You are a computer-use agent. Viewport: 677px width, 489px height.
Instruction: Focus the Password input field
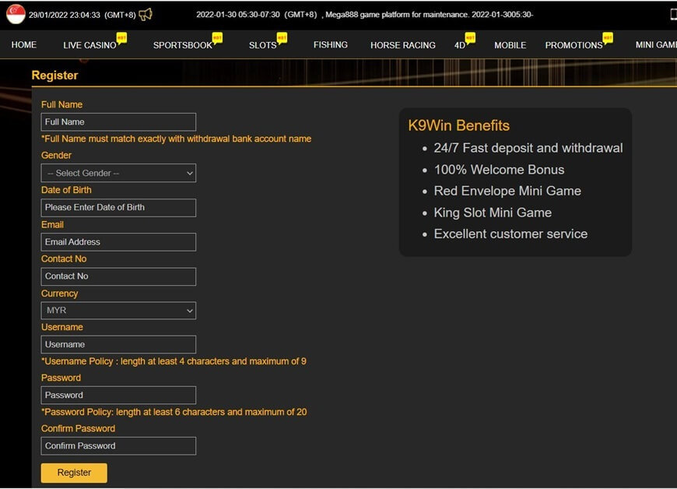[118, 396]
